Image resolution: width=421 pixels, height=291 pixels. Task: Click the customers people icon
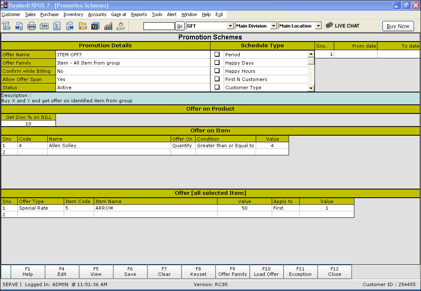point(95,26)
